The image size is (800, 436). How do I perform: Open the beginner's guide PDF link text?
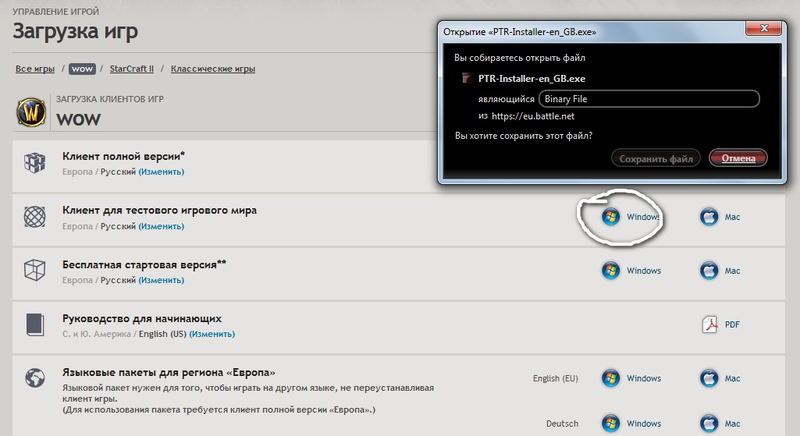coord(732,324)
